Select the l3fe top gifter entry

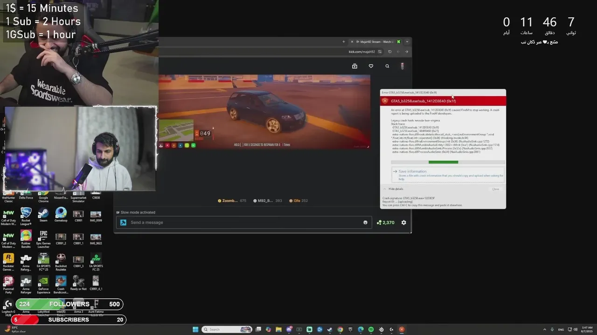[298, 201]
